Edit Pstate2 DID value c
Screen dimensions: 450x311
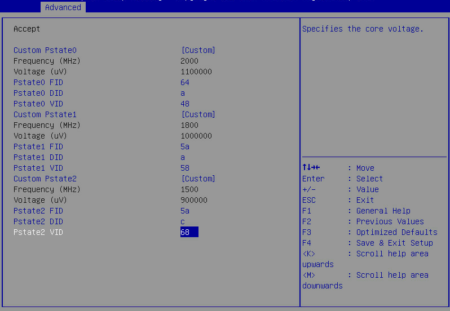[x=183, y=221]
